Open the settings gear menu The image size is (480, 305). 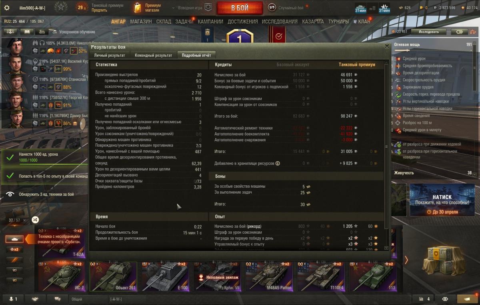pyautogui.click(x=7, y=8)
